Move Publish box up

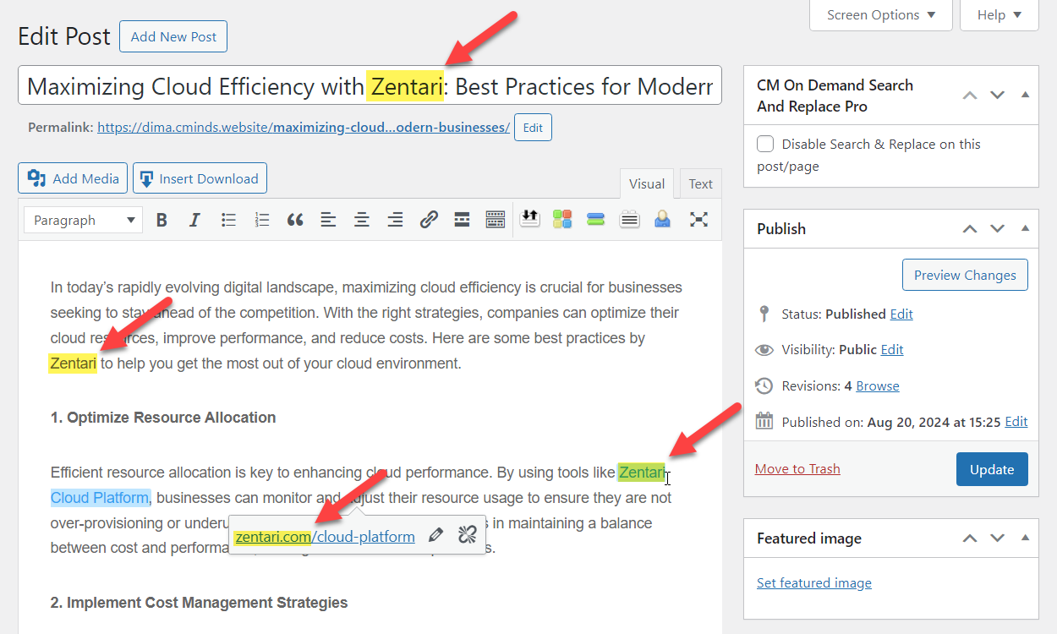(970, 228)
